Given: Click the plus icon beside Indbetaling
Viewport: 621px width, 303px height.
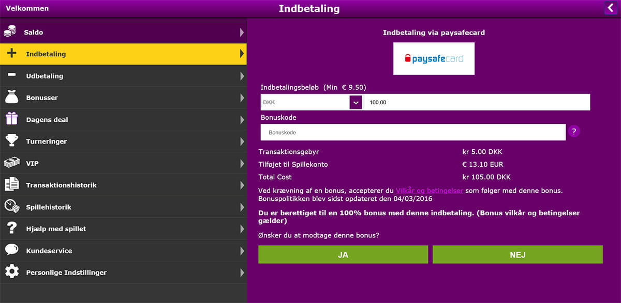Looking at the screenshot, I should (x=11, y=54).
